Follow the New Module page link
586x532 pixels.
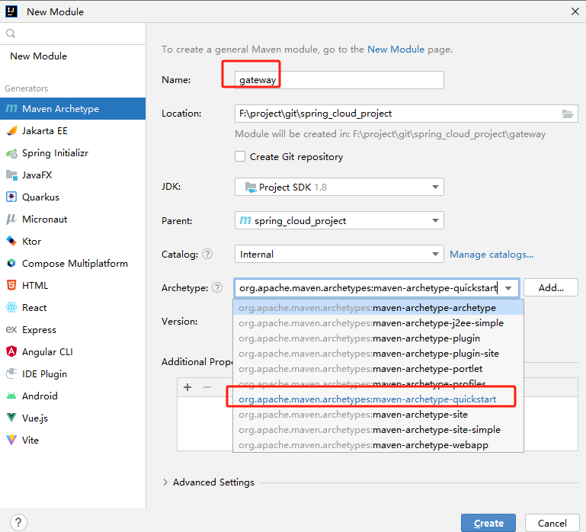[x=395, y=50]
